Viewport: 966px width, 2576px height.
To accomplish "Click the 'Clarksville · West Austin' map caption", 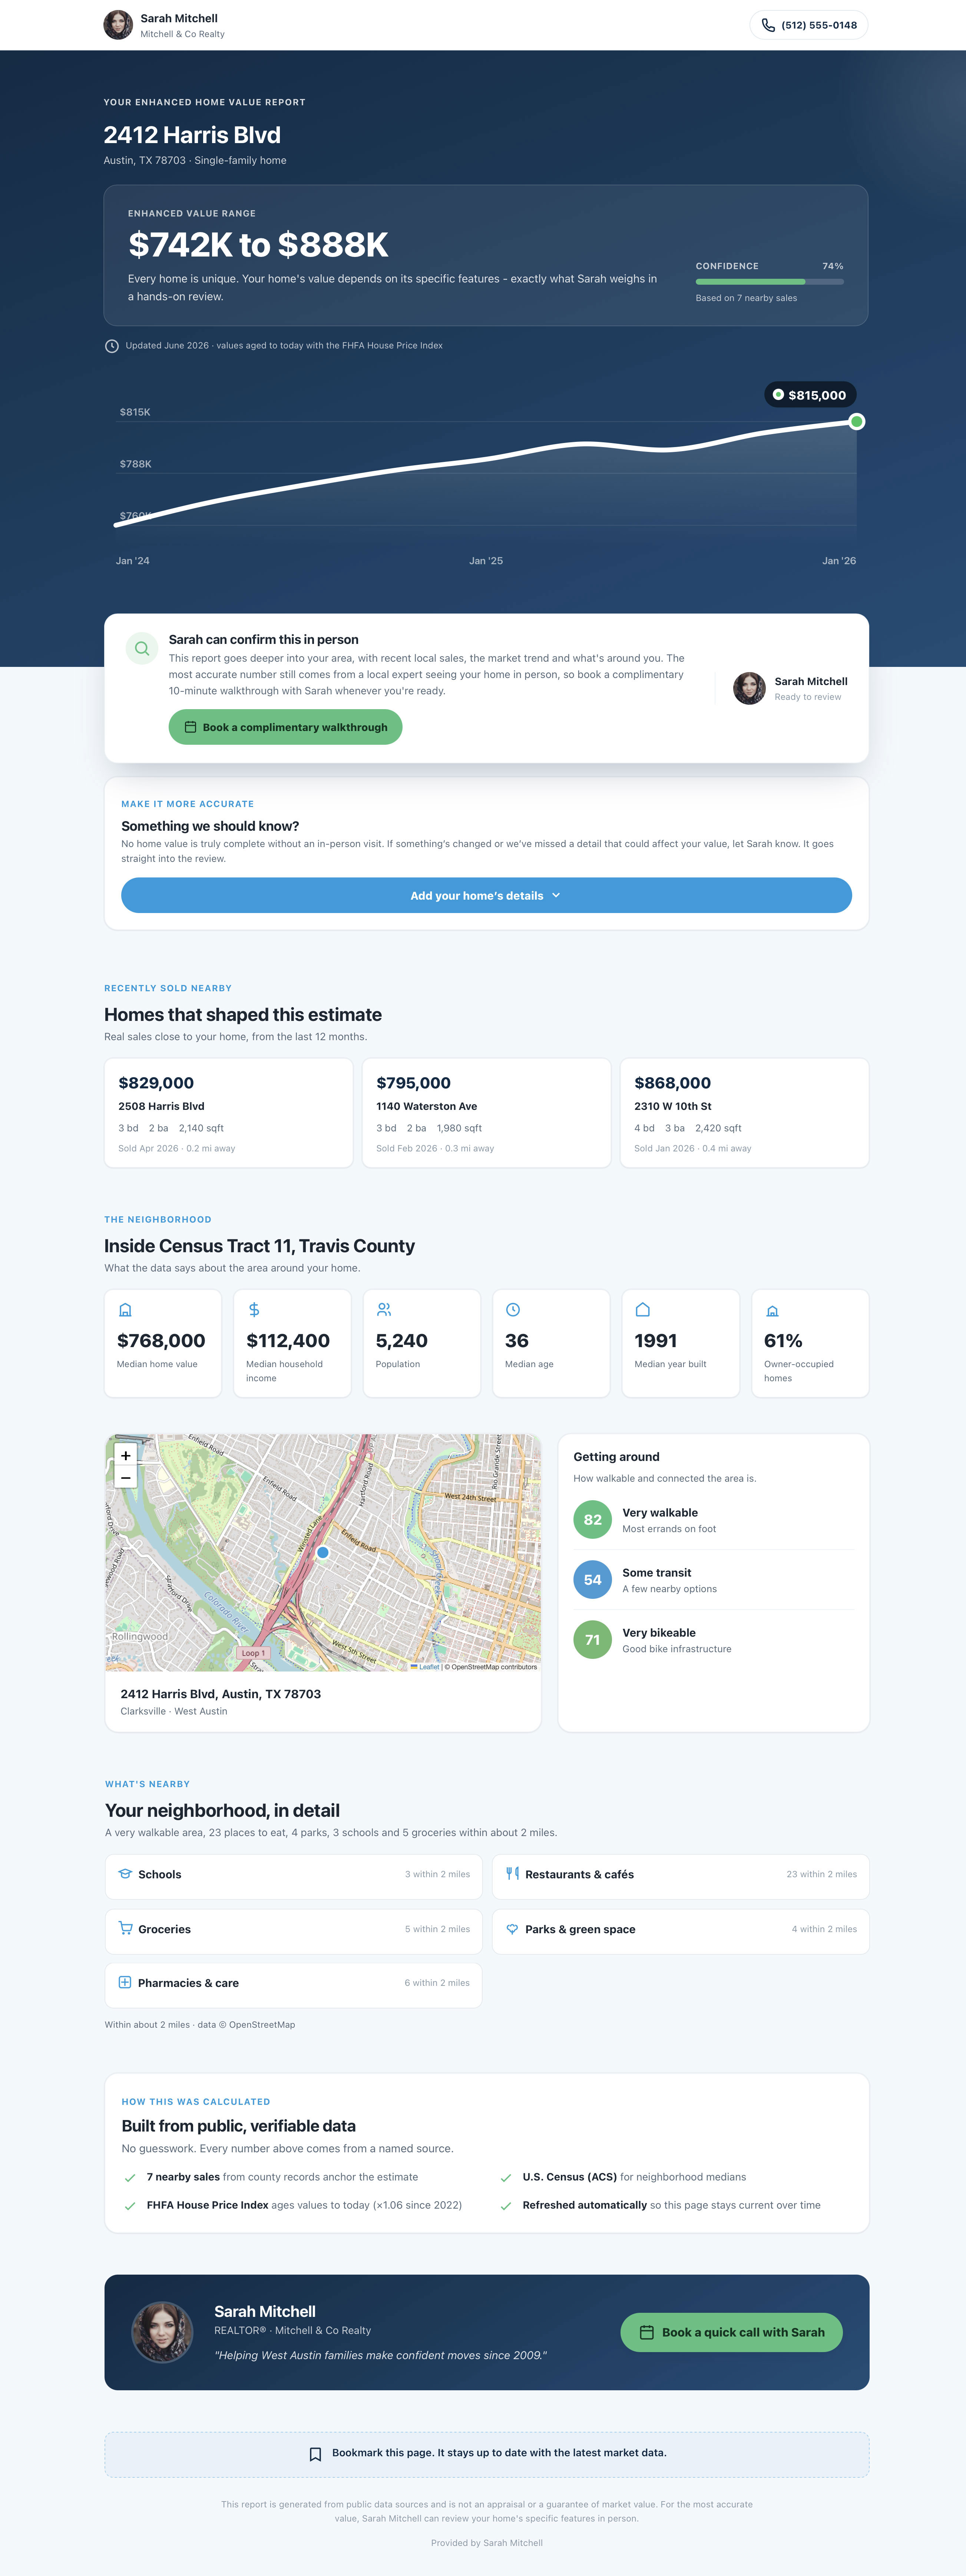I will tap(174, 1711).
